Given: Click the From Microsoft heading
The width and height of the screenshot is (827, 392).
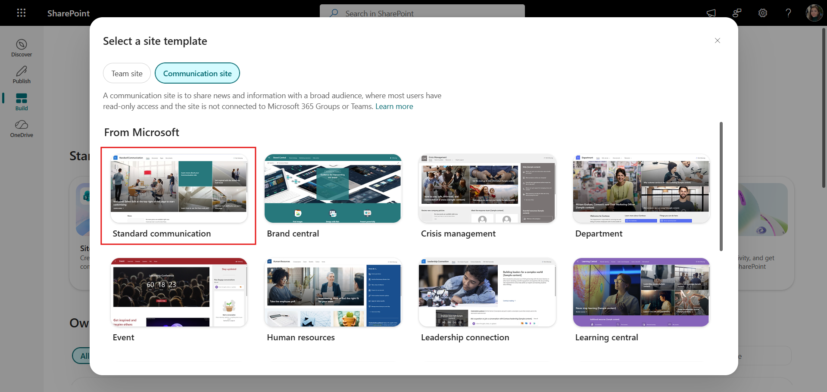Looking at the screenshot, I should 141,132.
